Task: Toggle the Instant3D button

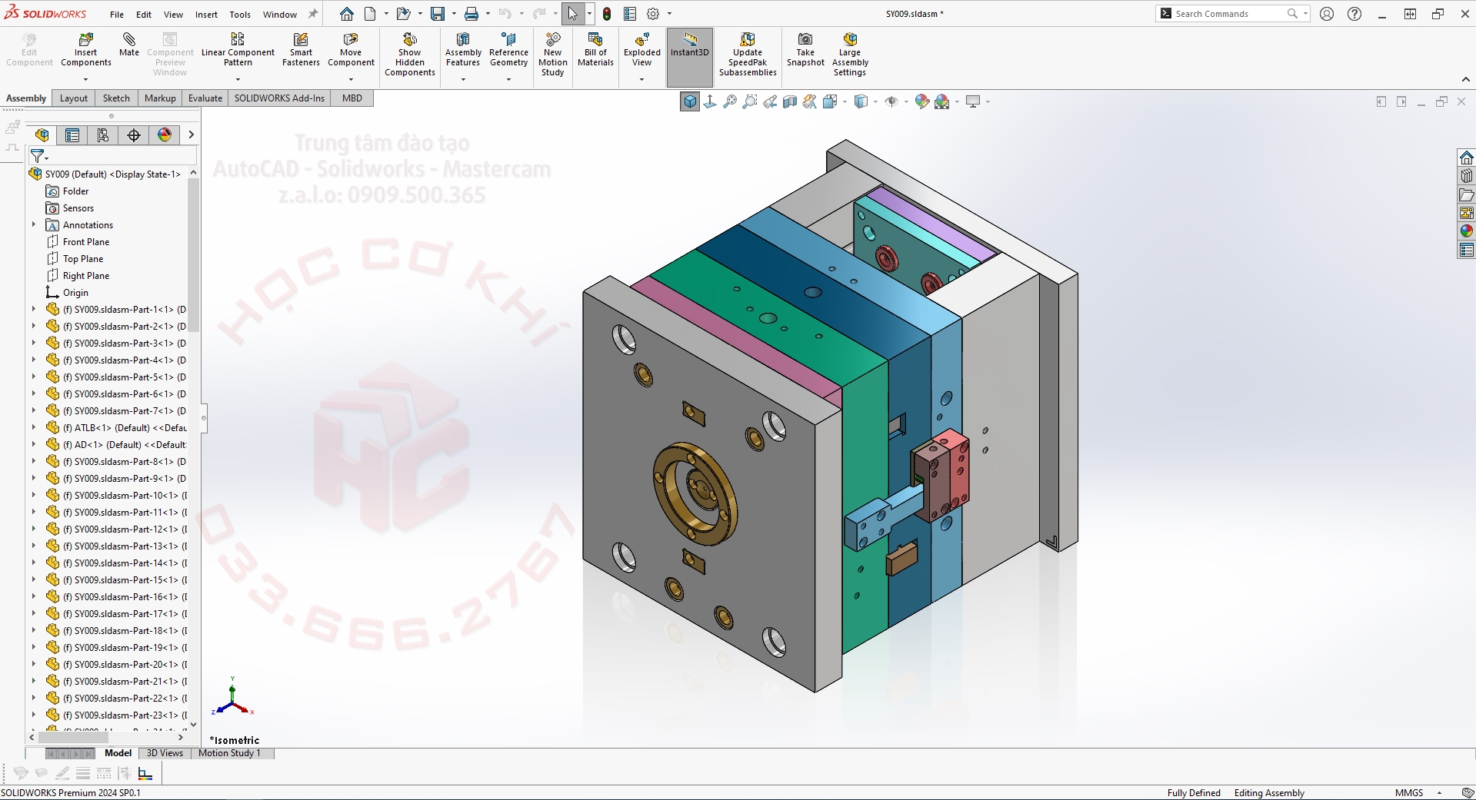Action: 690,58
